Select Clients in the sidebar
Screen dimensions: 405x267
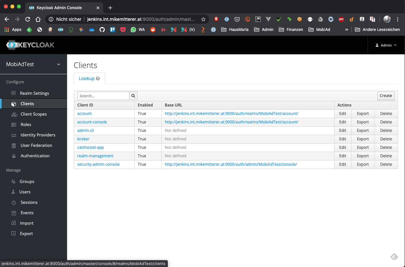coord(27,104)
